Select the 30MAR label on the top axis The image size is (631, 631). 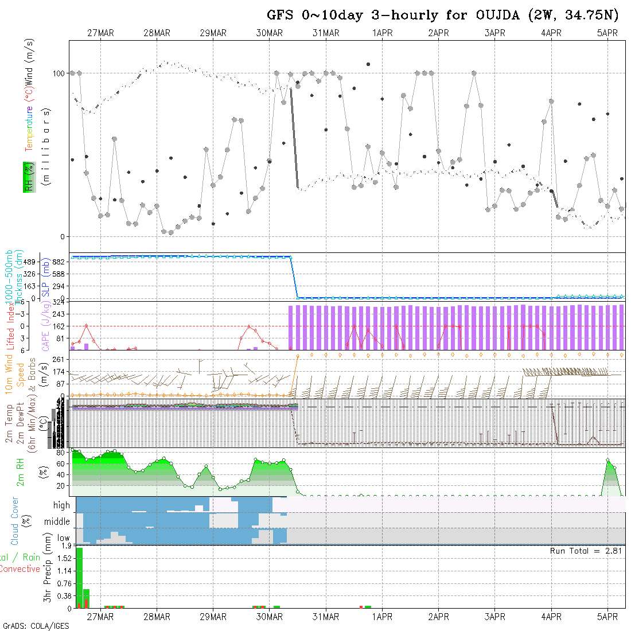coord(270,33)
